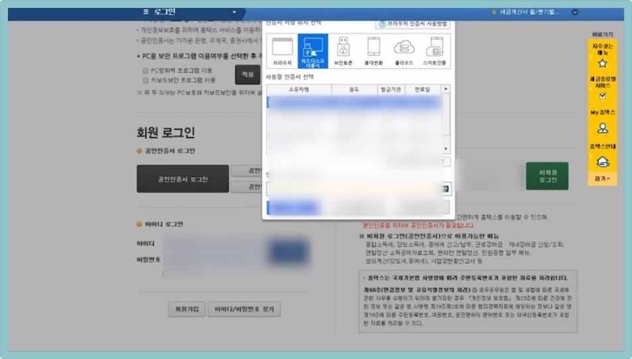Open the hamburger menu beside 로그인 title
The image size is (632, 359).
[x=146, y=12]
